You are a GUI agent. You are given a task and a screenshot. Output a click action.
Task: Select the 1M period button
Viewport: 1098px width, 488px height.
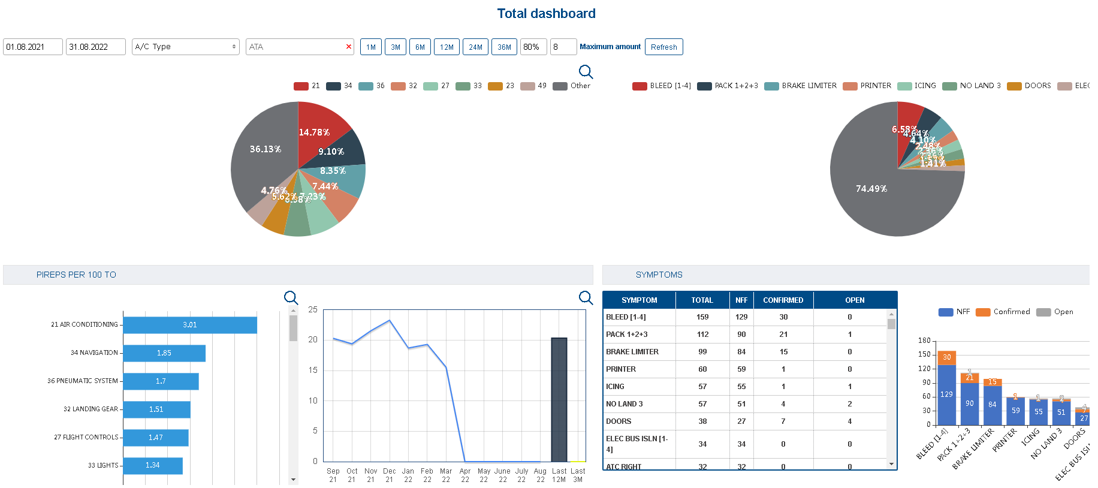pyautogui.click(x=371, y=47)
